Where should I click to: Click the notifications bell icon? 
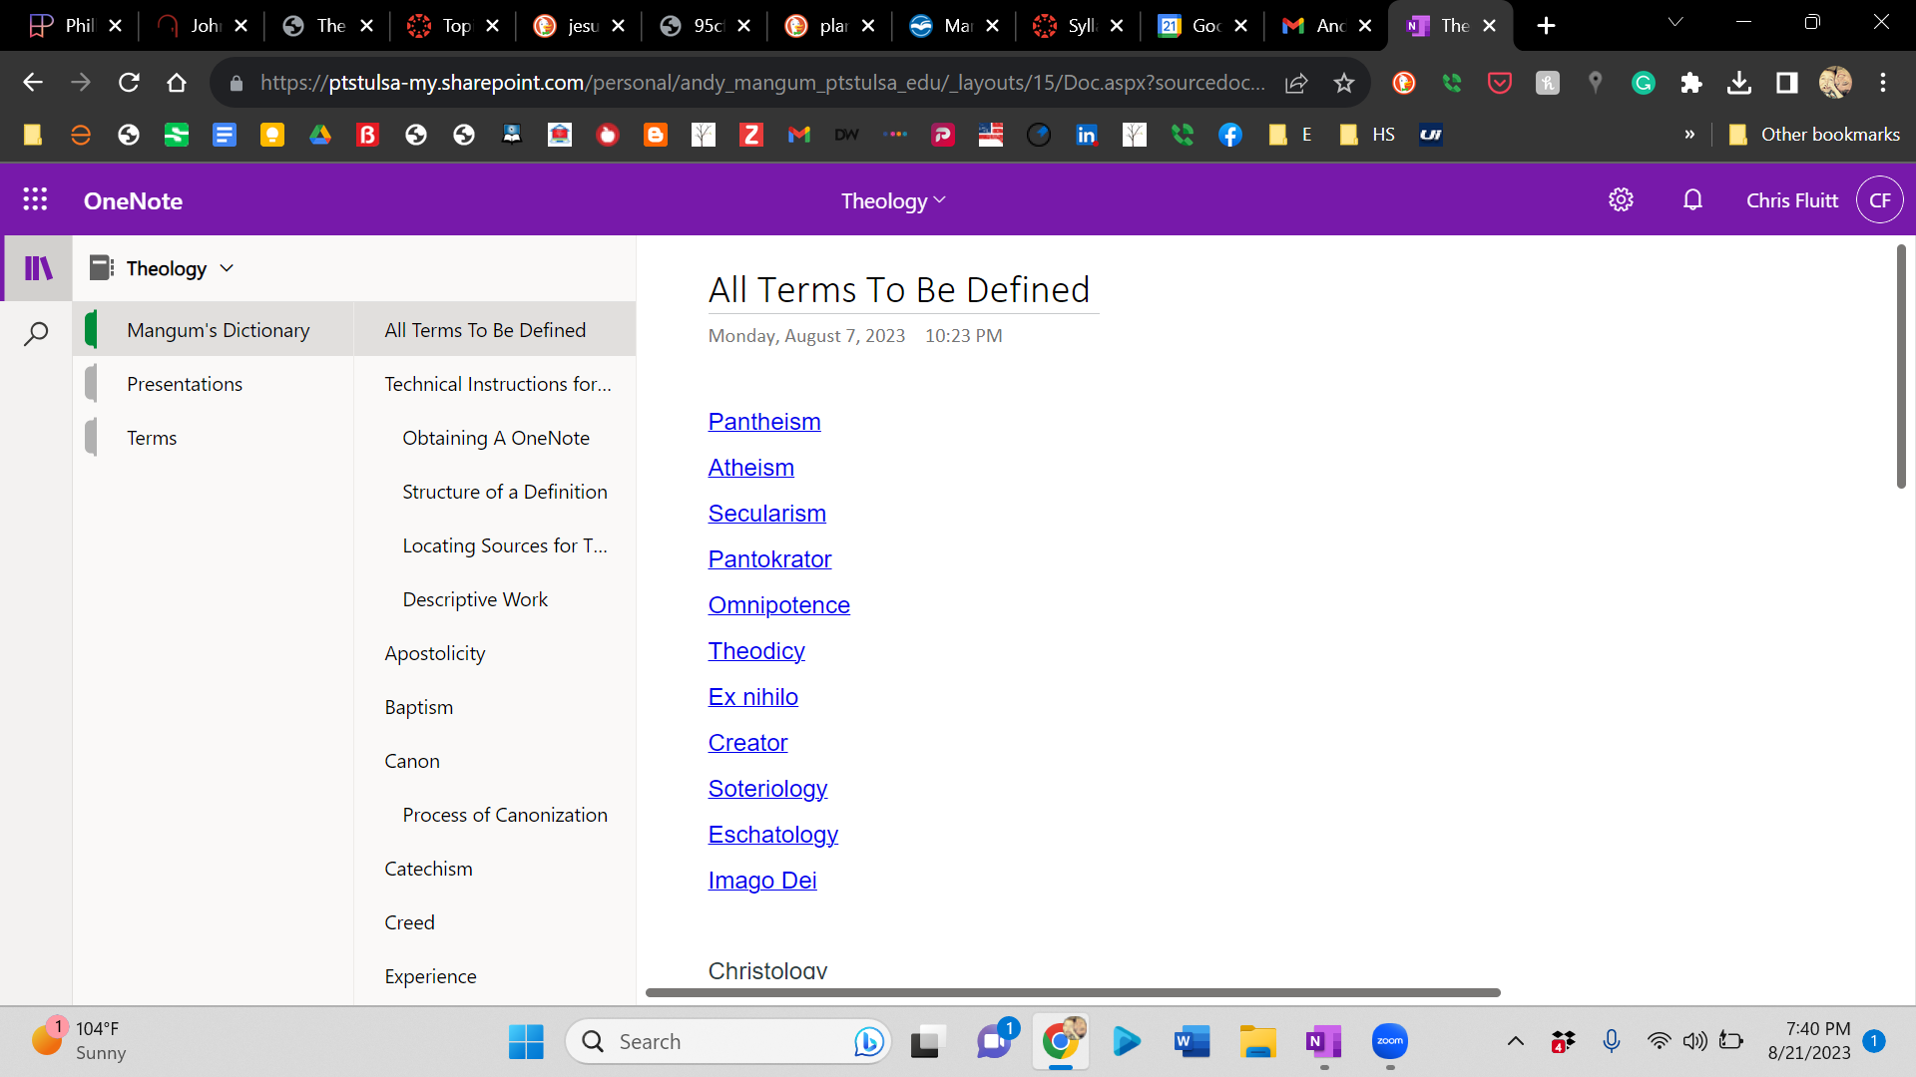point(1692,200)
